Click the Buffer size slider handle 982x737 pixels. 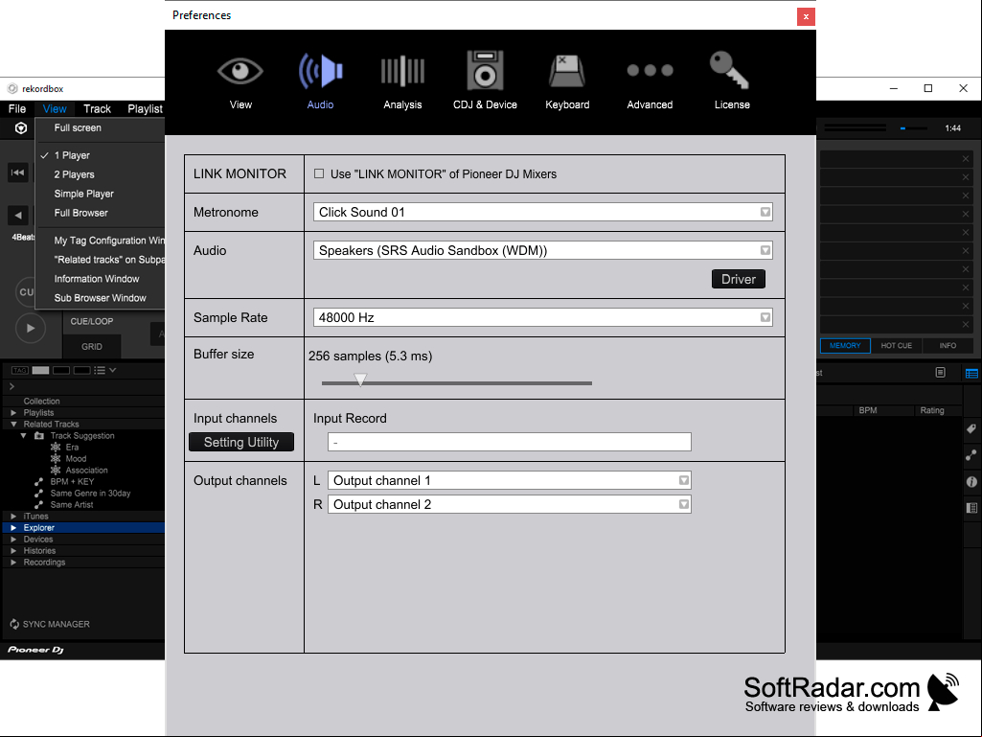click(x=360, y=380)
